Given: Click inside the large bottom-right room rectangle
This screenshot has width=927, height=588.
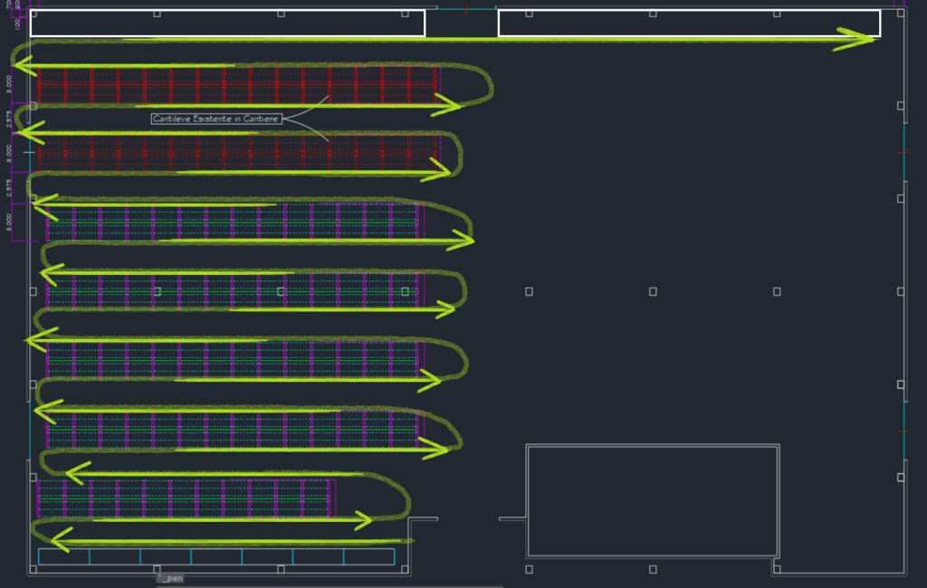Looking at the screenshot, I should click(652, 500).
